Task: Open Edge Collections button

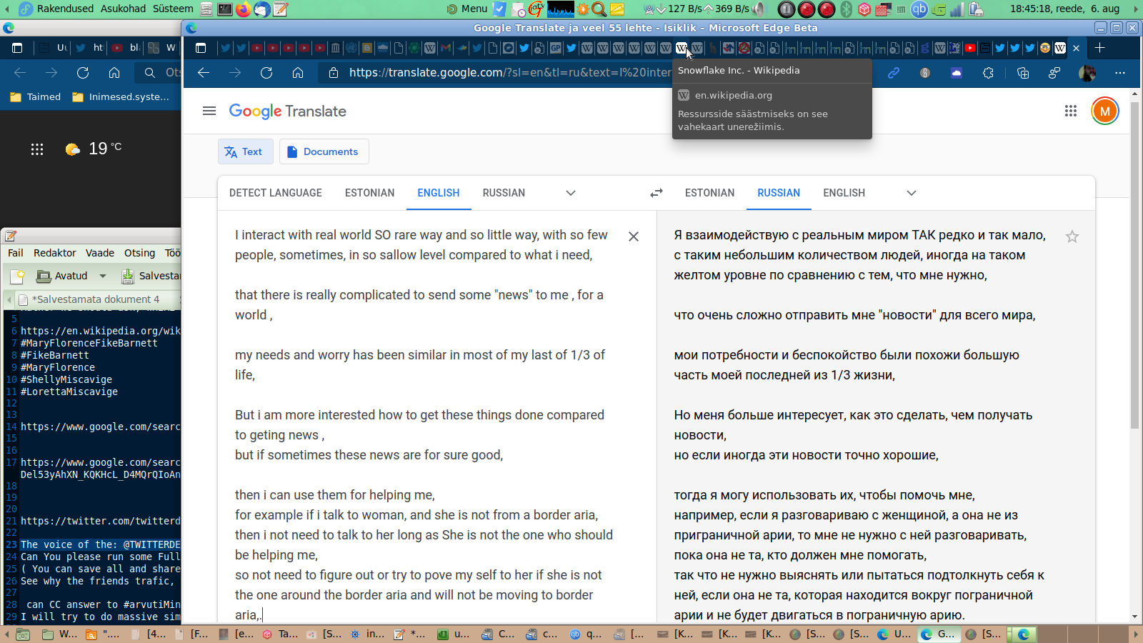Action: point(1022,73)
